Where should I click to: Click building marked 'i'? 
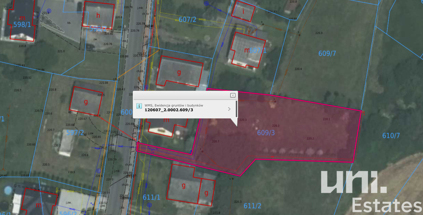point(243,11)
